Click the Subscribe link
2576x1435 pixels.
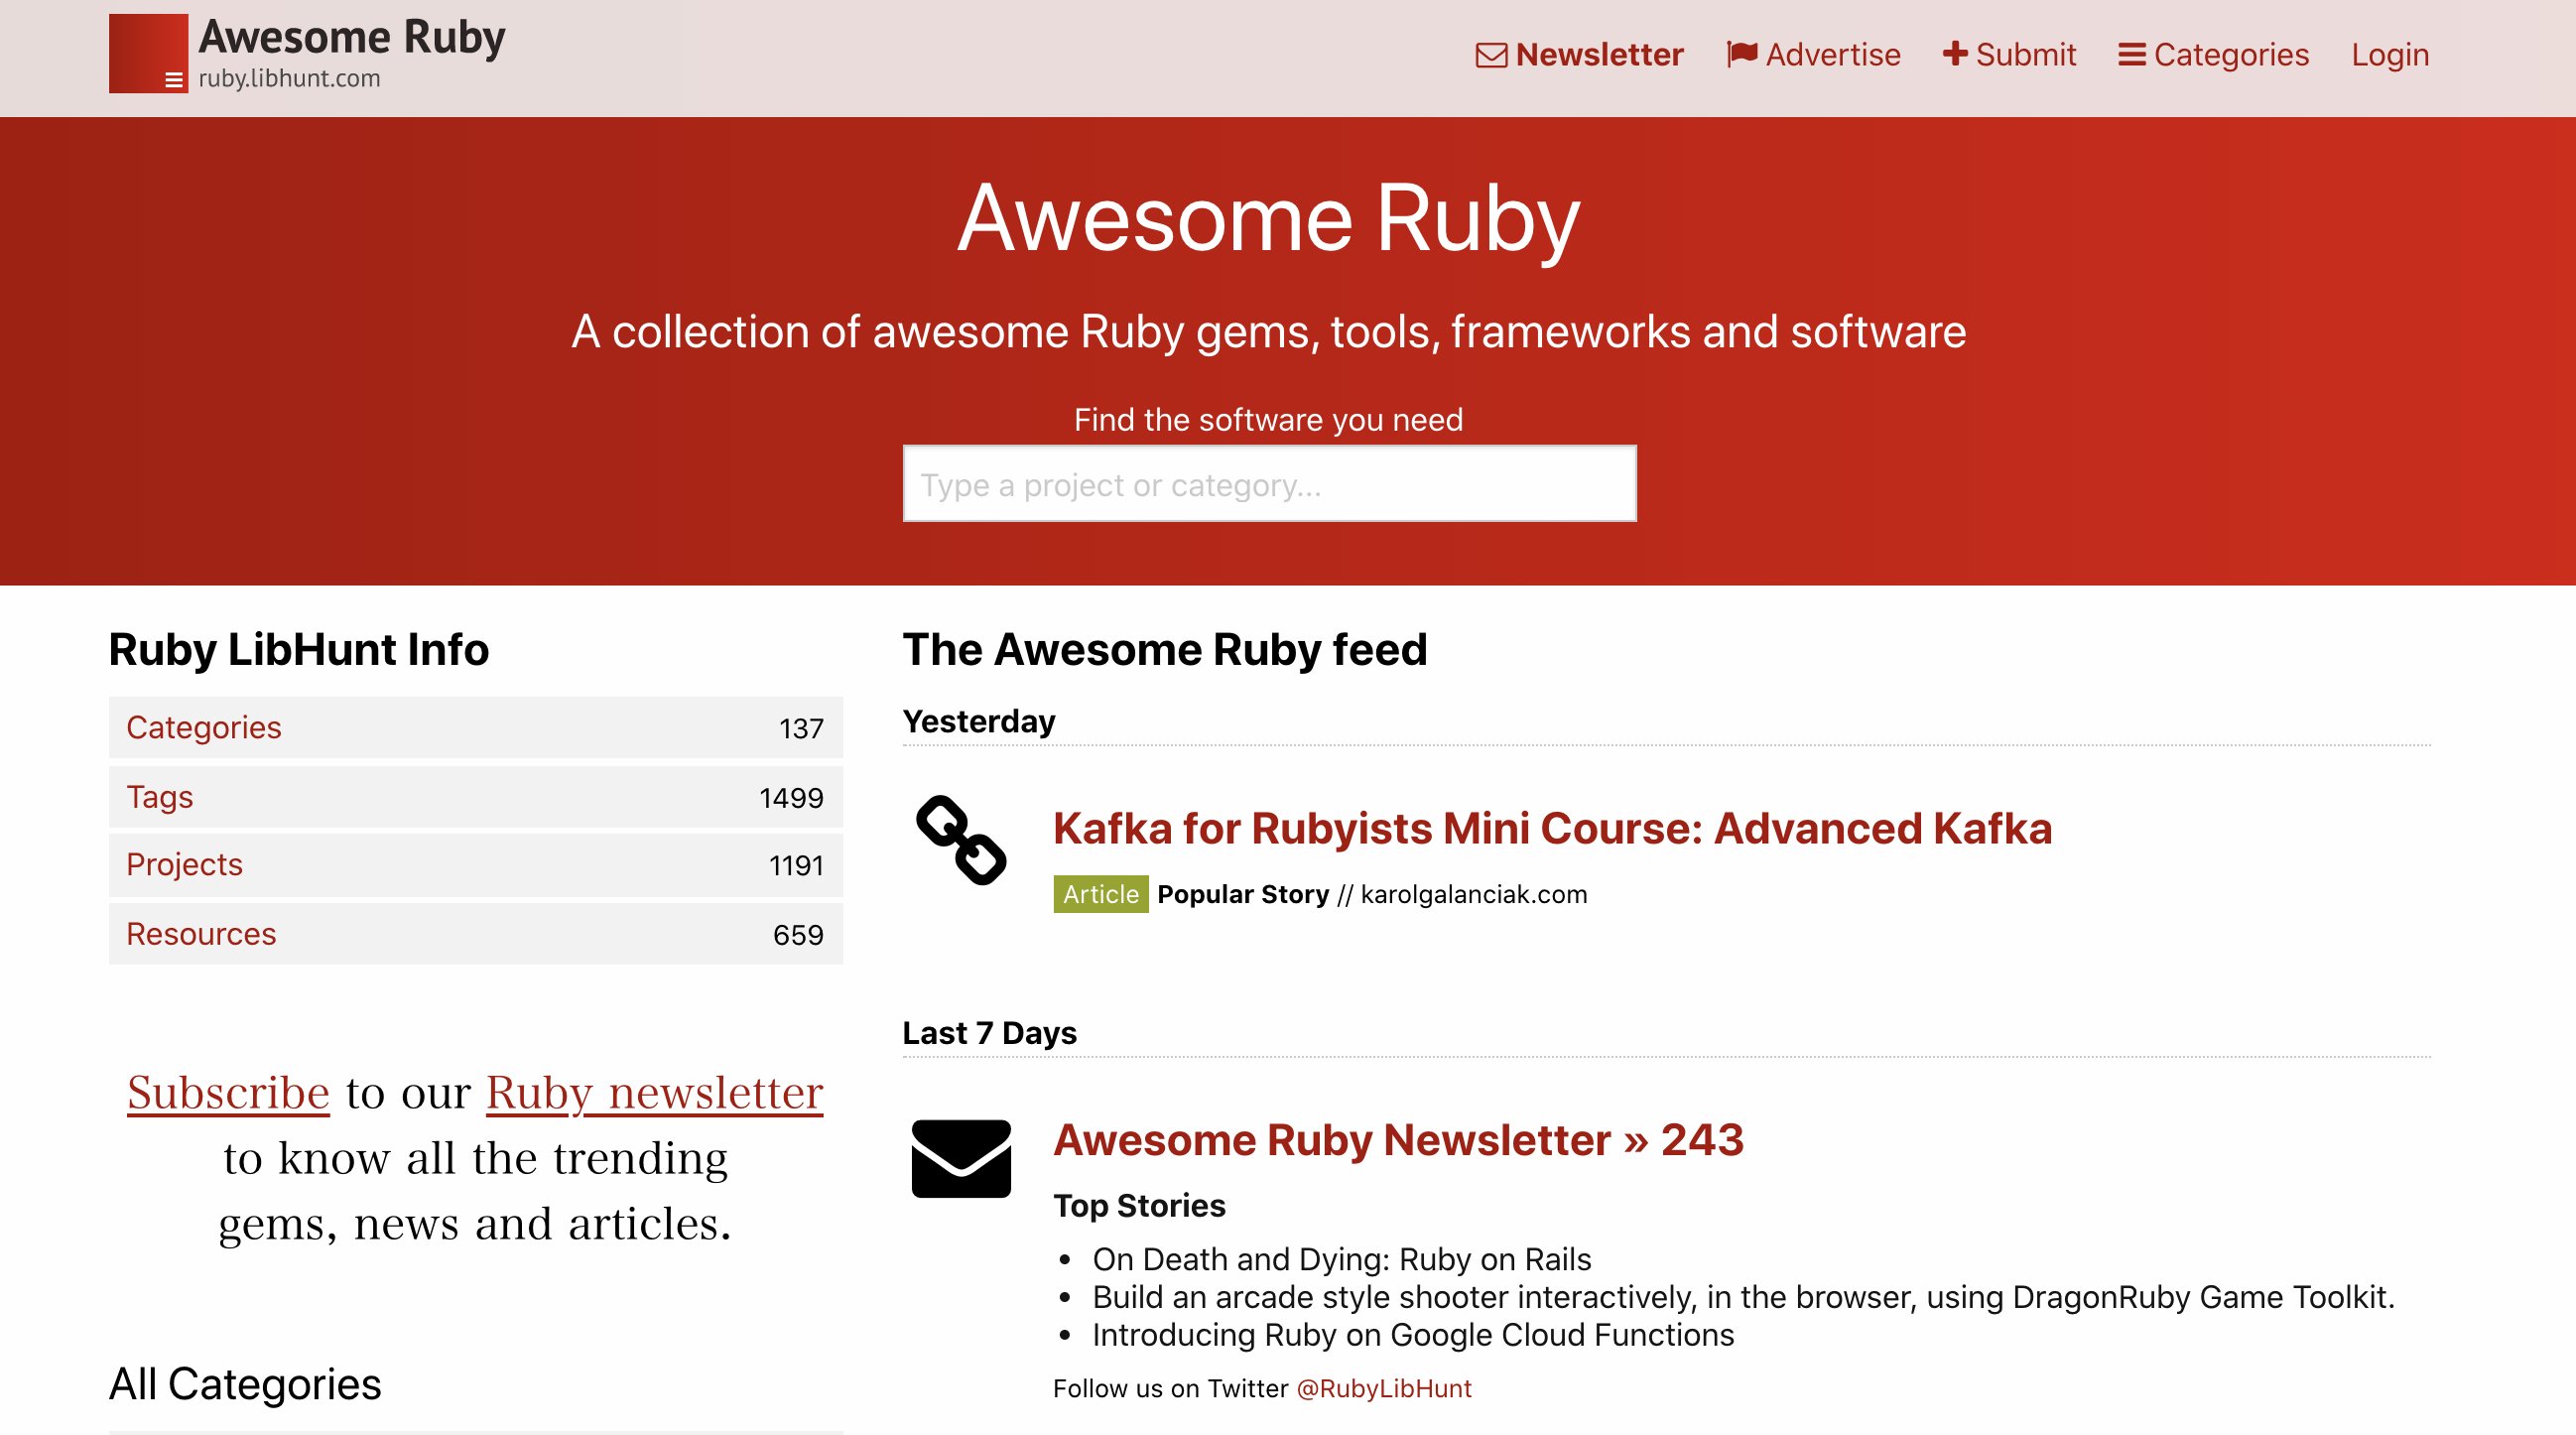pyautogui.click(x=228, y=1092)
